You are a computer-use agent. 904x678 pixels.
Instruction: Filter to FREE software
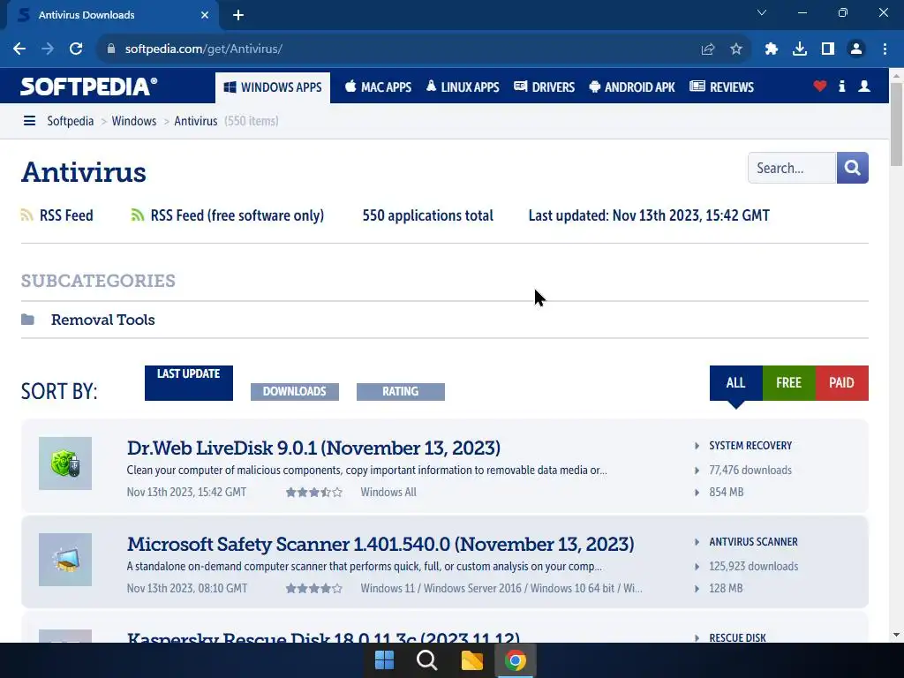tap(788, 383)
